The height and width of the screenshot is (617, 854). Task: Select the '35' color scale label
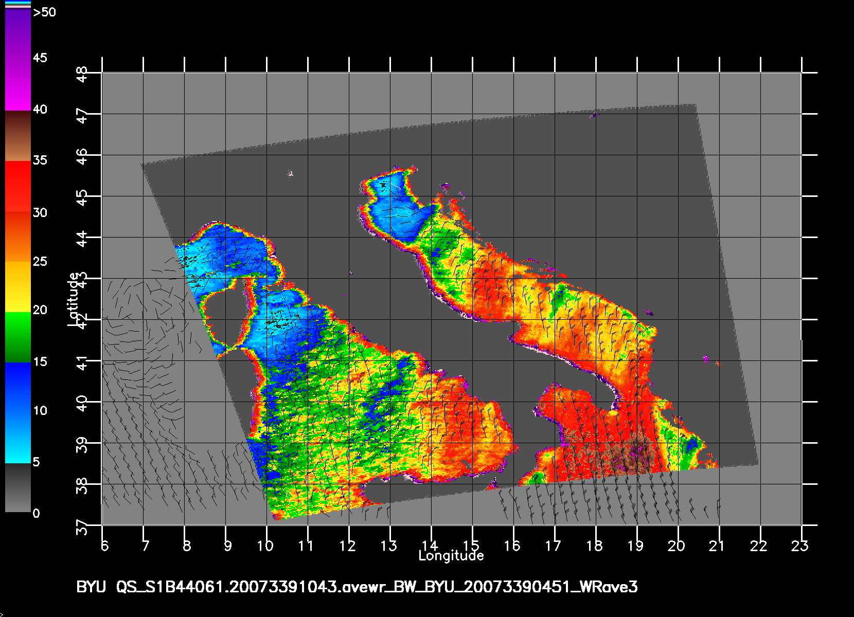pyautogui.click(x=40, y=160)
